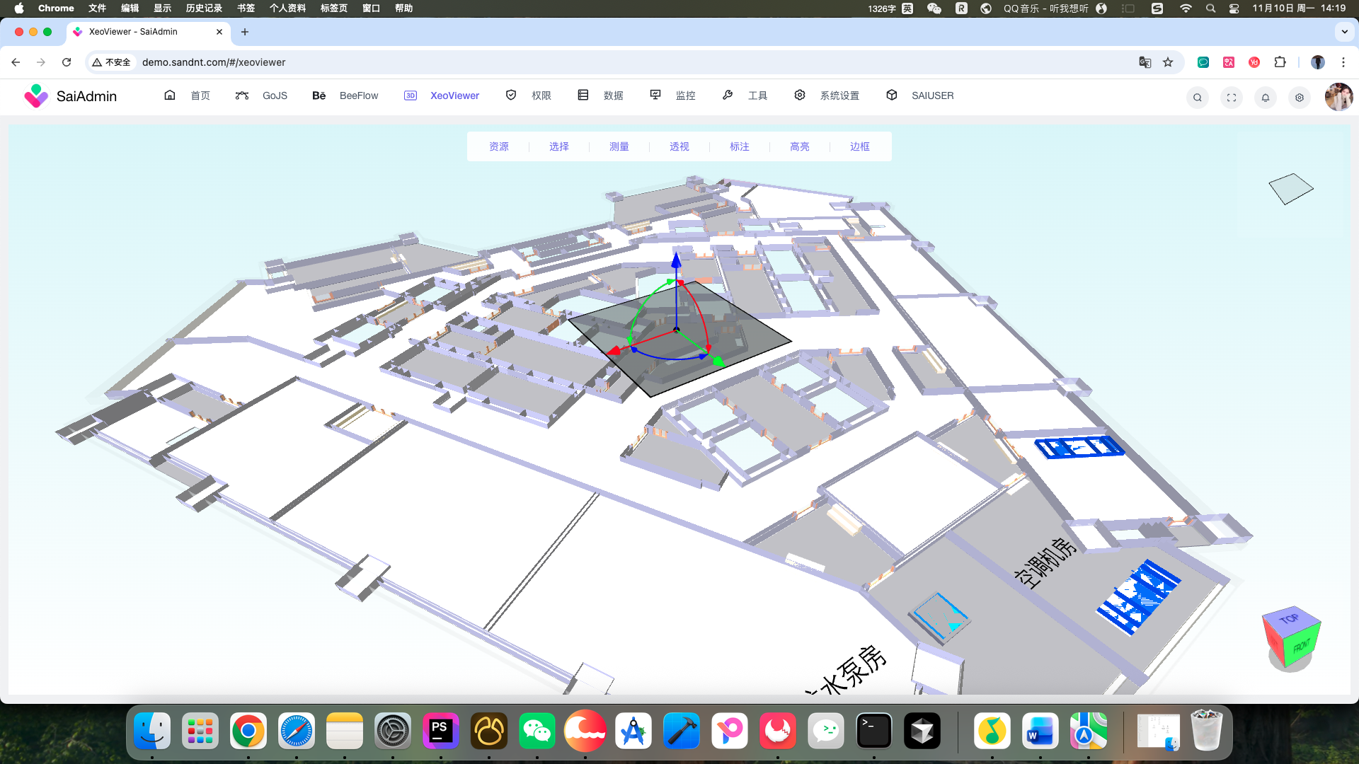This screenshot has width=1359, height=764.
Task: Open the header settings gear icon
Action: point(1300,98)
